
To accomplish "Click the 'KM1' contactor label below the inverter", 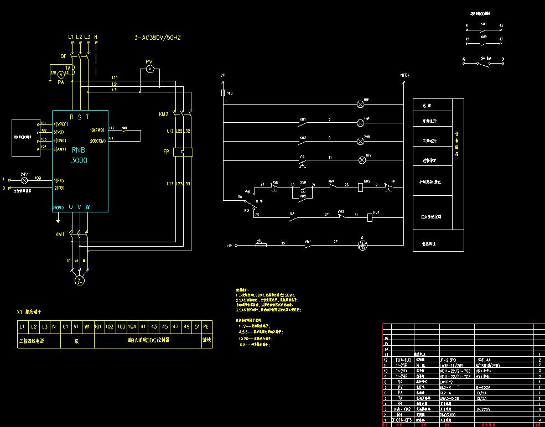I will click(60, 235).
